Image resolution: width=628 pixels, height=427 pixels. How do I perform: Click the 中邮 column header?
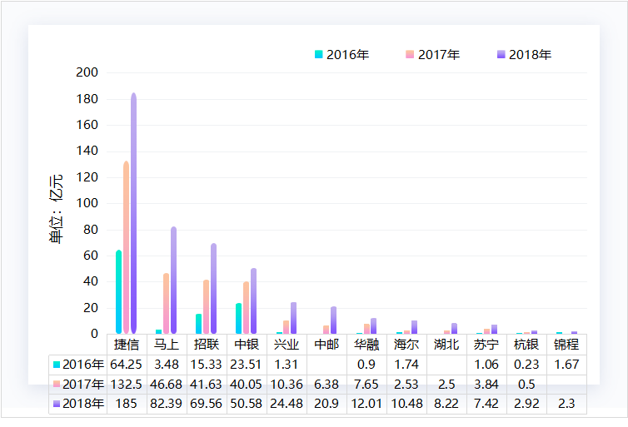click(326, 344)
